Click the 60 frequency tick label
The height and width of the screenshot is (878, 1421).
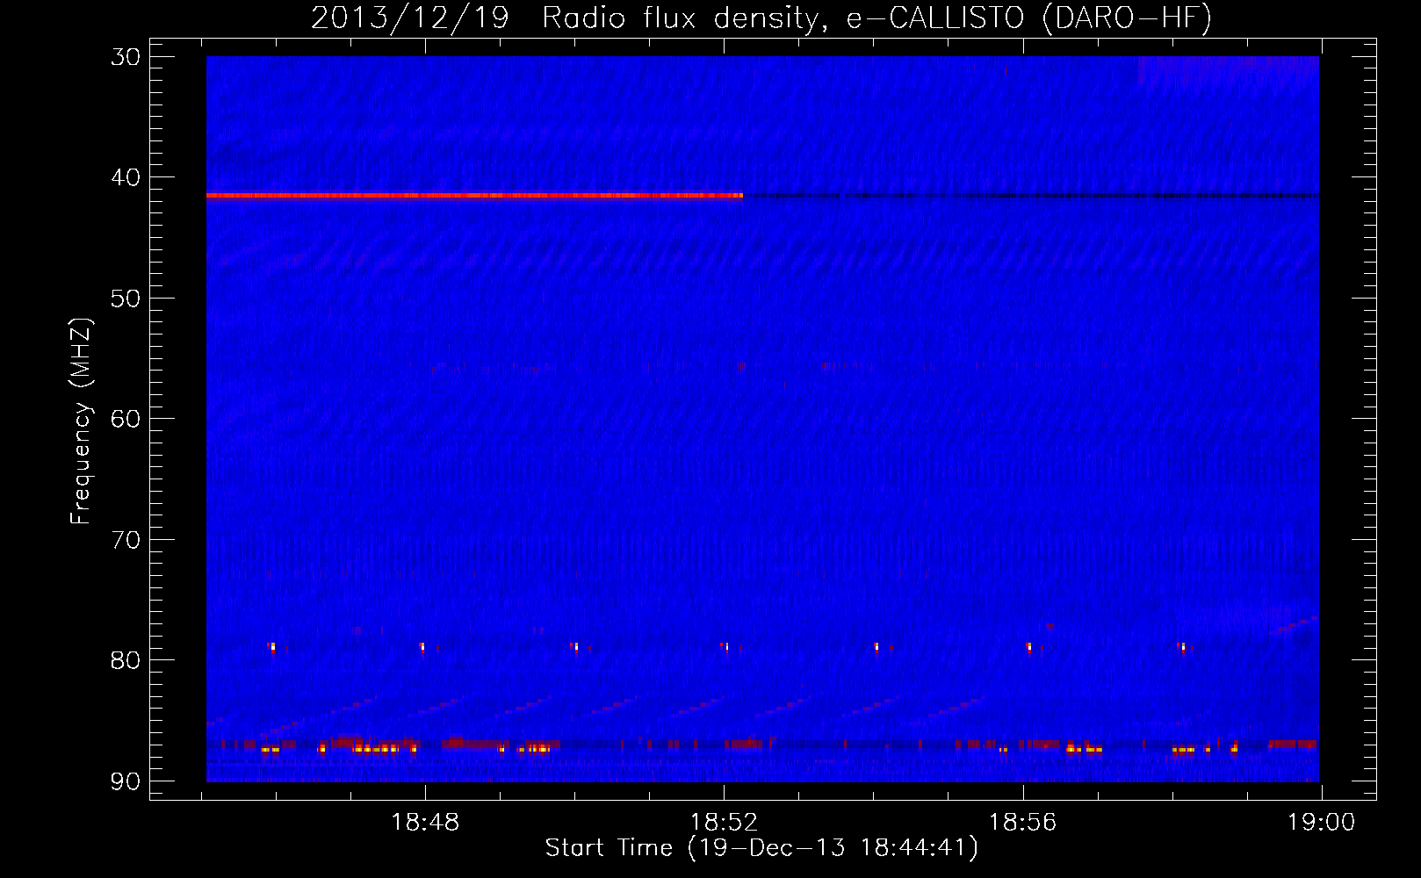click(126, 418)
